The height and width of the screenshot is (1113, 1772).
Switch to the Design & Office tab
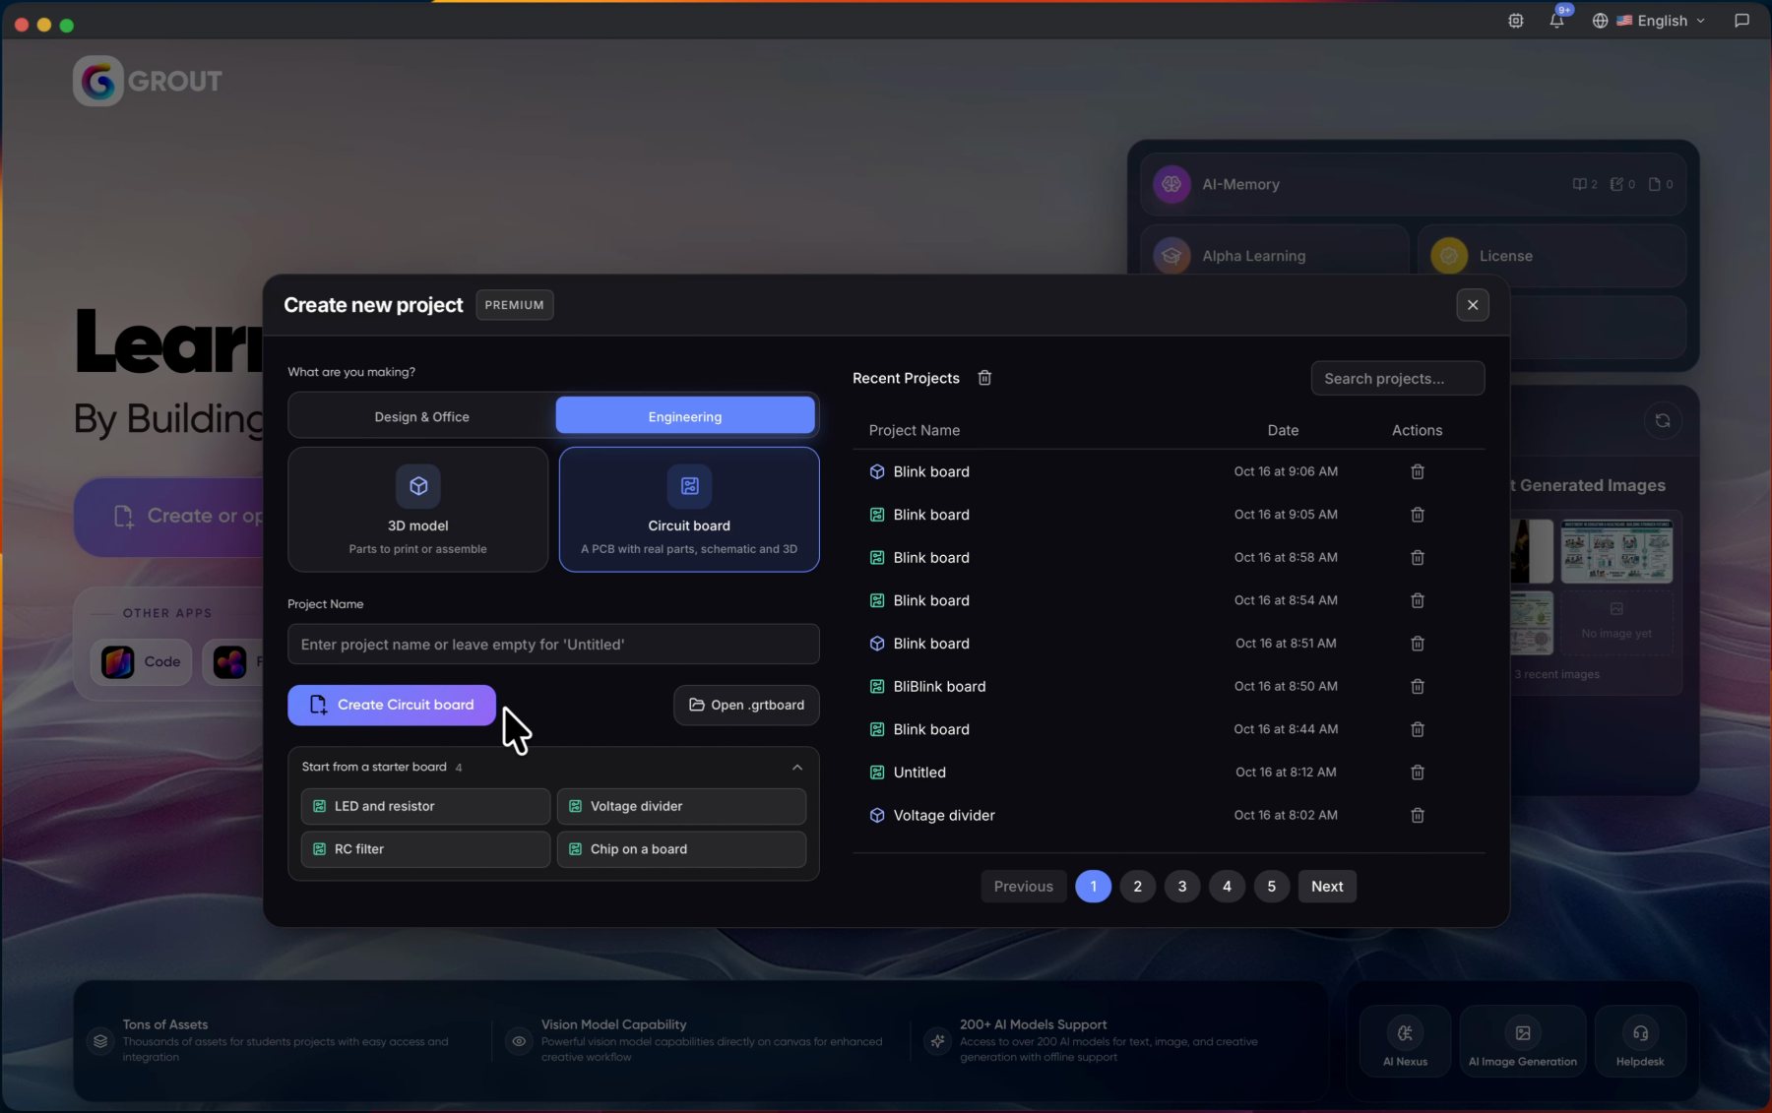point(421,416)
